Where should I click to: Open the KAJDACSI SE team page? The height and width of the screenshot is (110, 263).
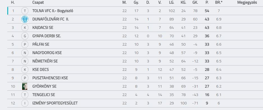pyautogui.click(x=43, y=28)
